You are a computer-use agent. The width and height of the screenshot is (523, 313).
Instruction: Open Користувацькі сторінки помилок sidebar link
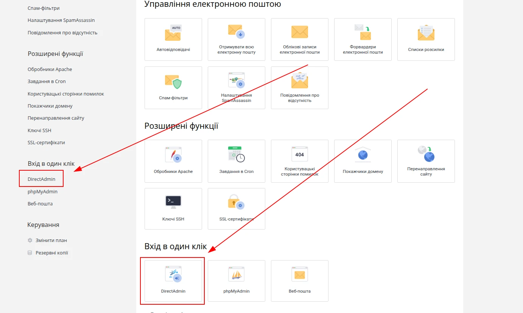[x=66, y=94]
